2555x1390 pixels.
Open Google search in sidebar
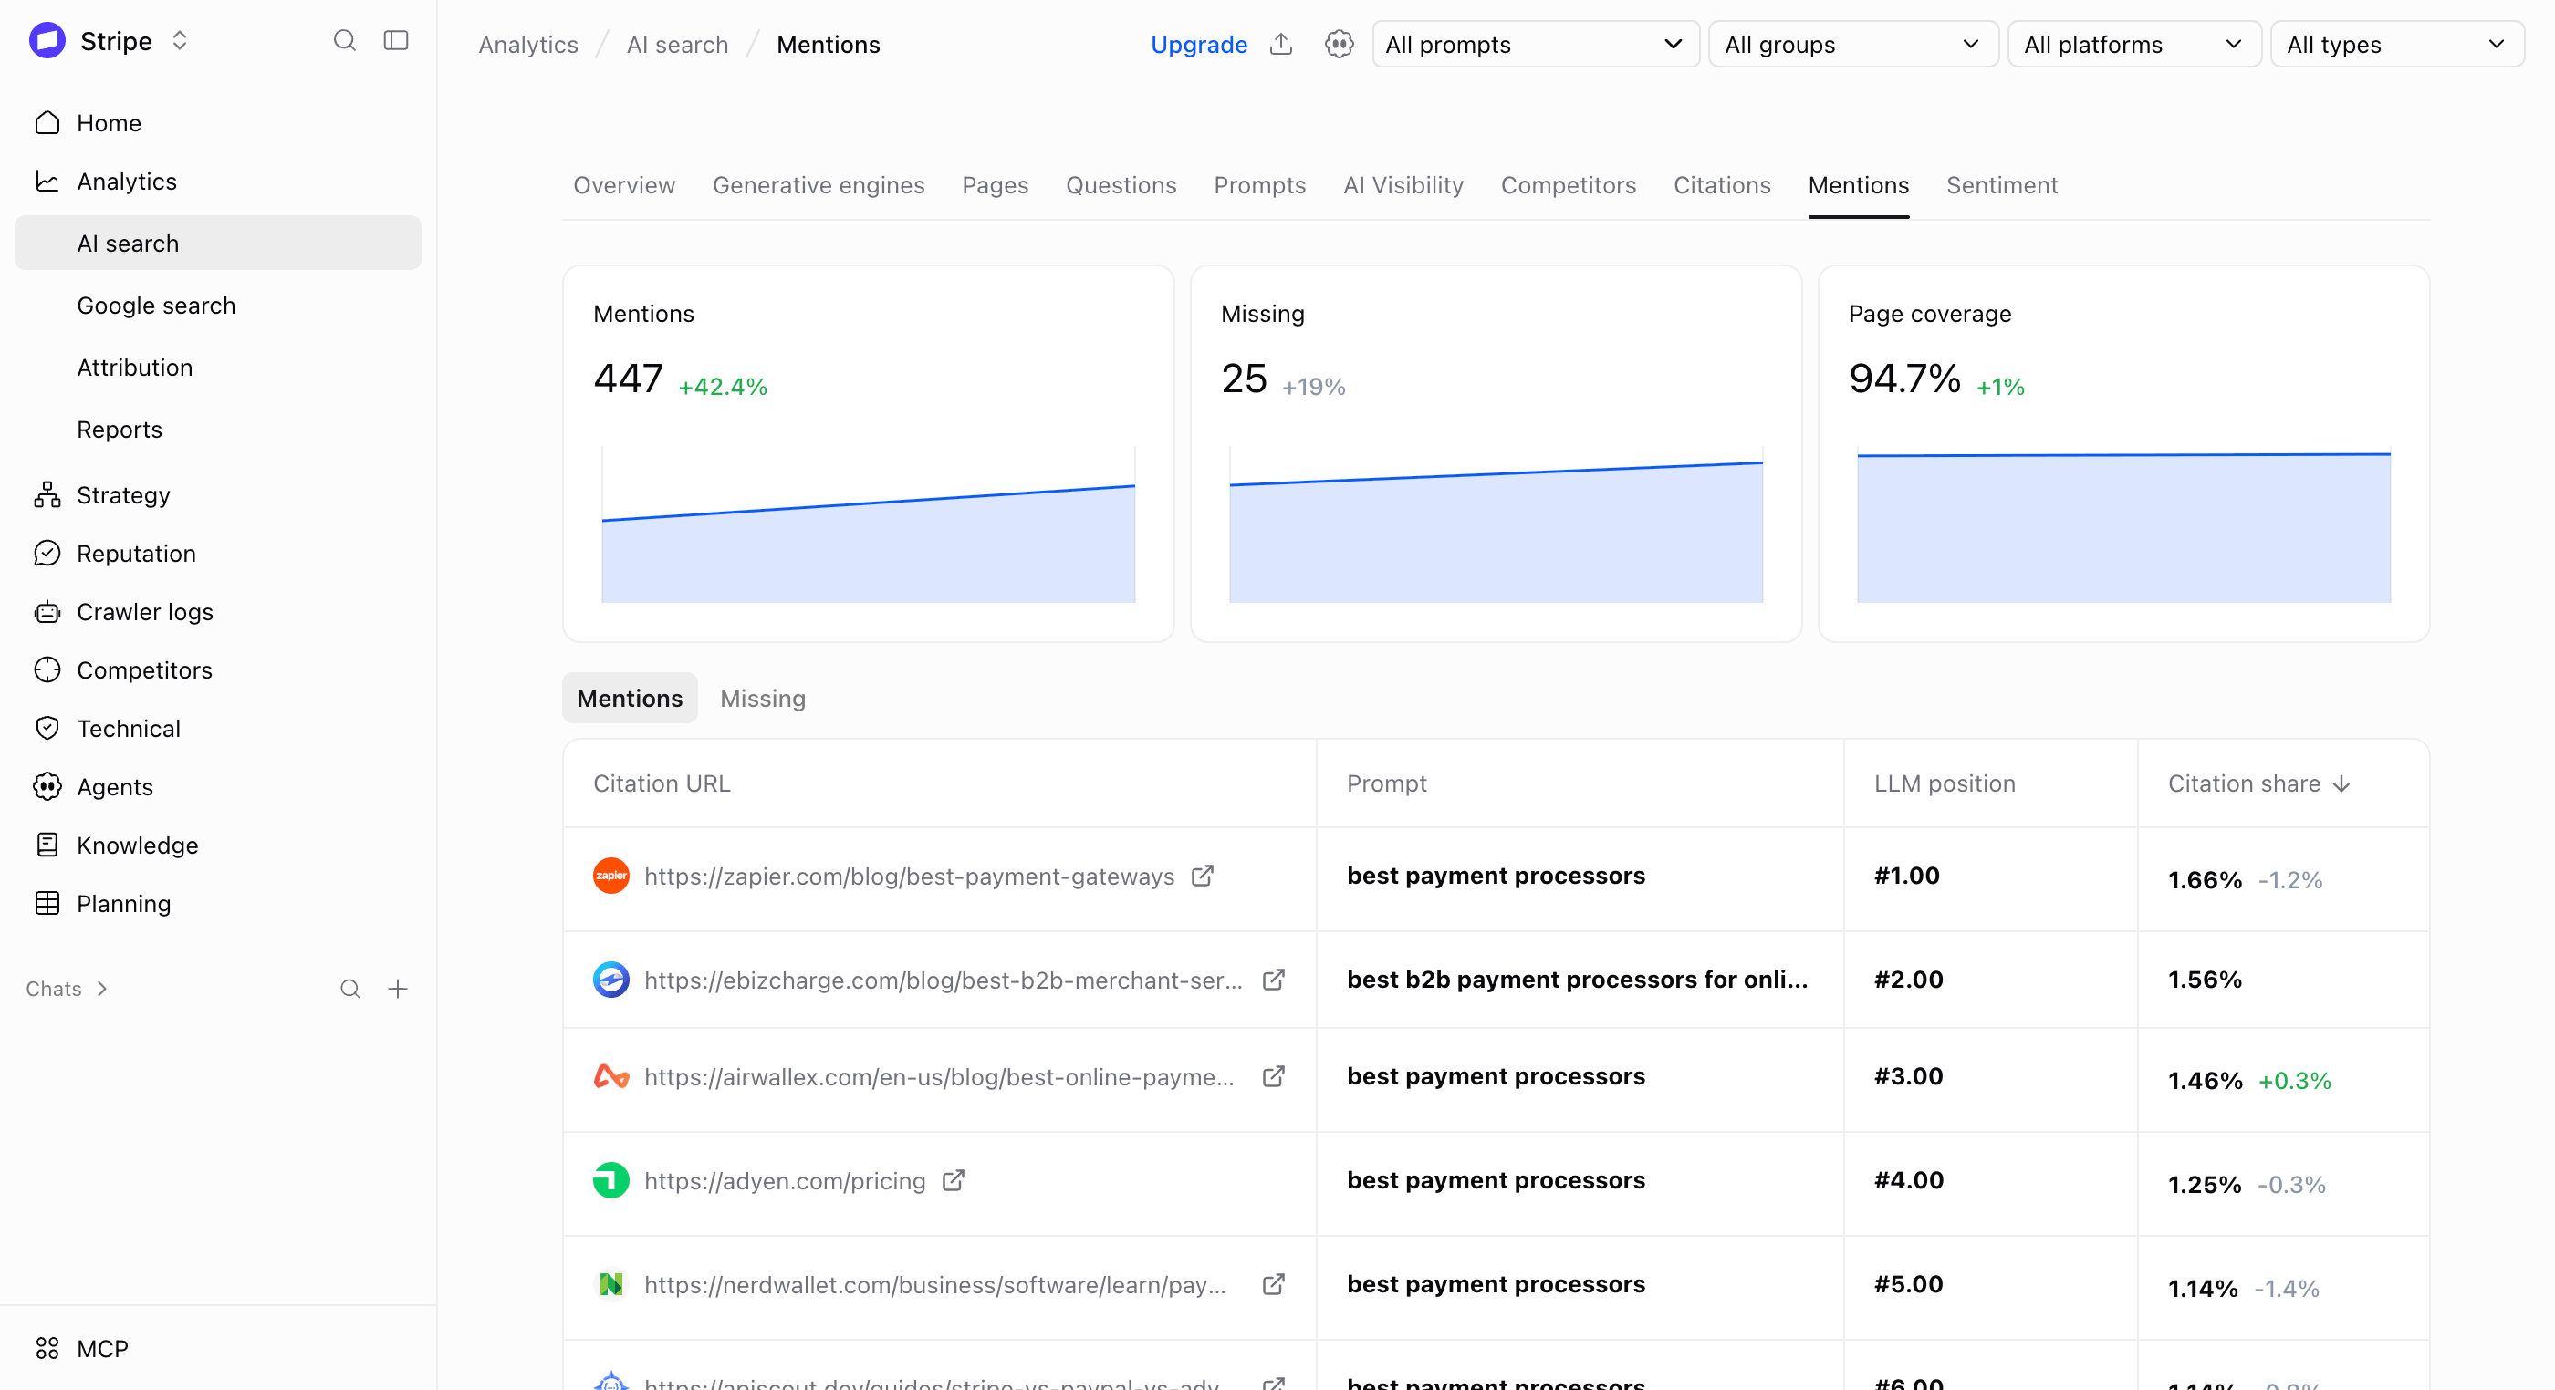pyautogui.click(x=218, y=306)
